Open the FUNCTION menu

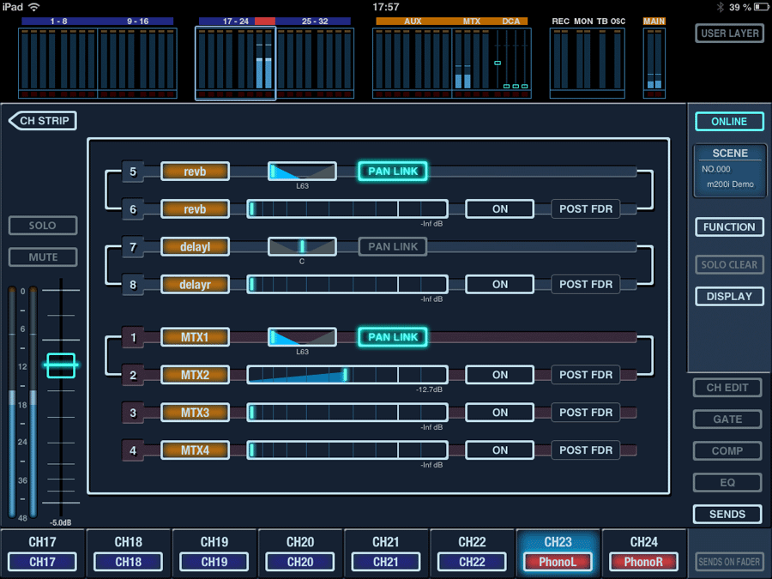pos(729,227)
